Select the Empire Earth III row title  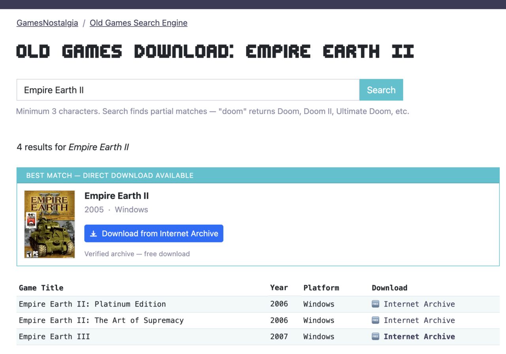(54, 337)
